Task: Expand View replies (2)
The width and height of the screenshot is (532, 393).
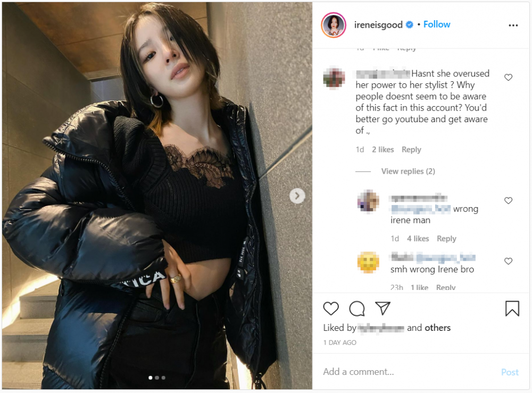Action: click(x=408, y=171)
